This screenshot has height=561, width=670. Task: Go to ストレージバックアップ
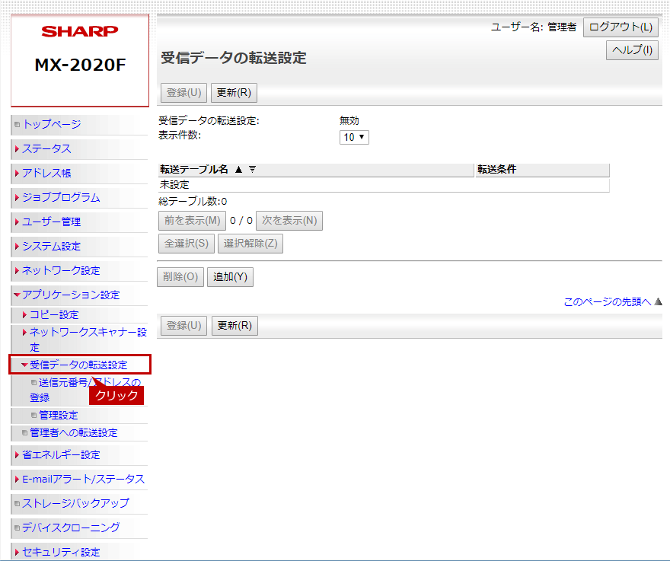[75, 503]
